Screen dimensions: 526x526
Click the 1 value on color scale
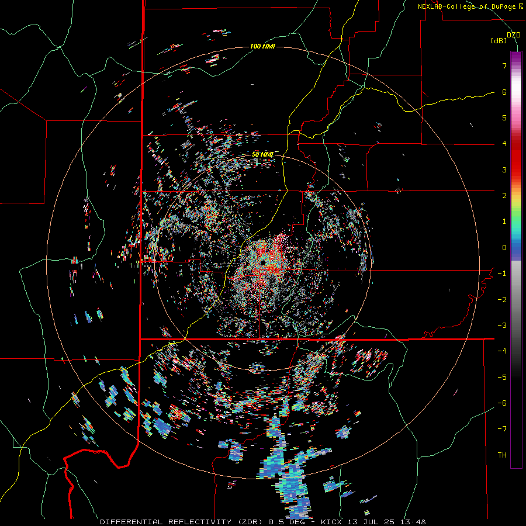504,222
